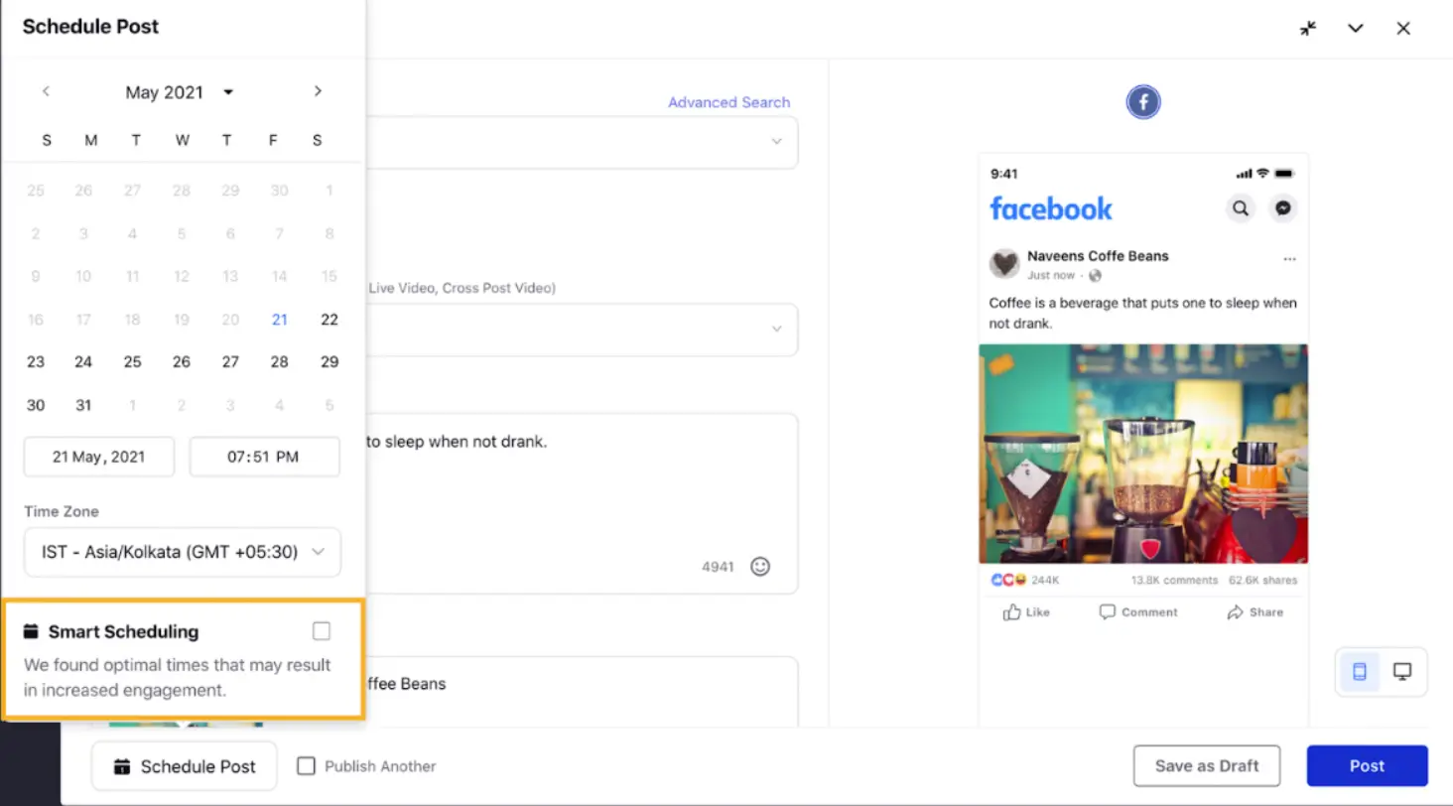Switch to mobile preview icon

click(x=1360, y=672)
